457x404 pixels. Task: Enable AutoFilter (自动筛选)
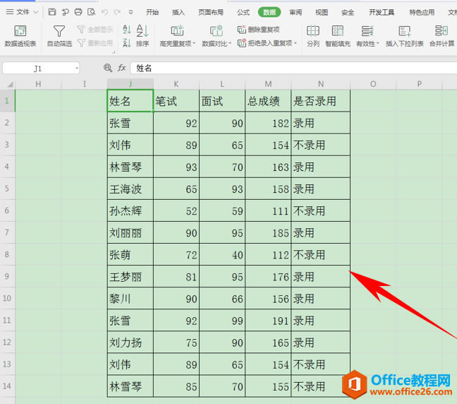pyautogui.click(x=59, y=36)
